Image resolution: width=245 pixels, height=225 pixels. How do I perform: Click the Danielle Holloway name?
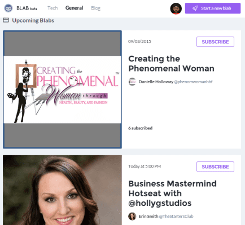[156, 82]
